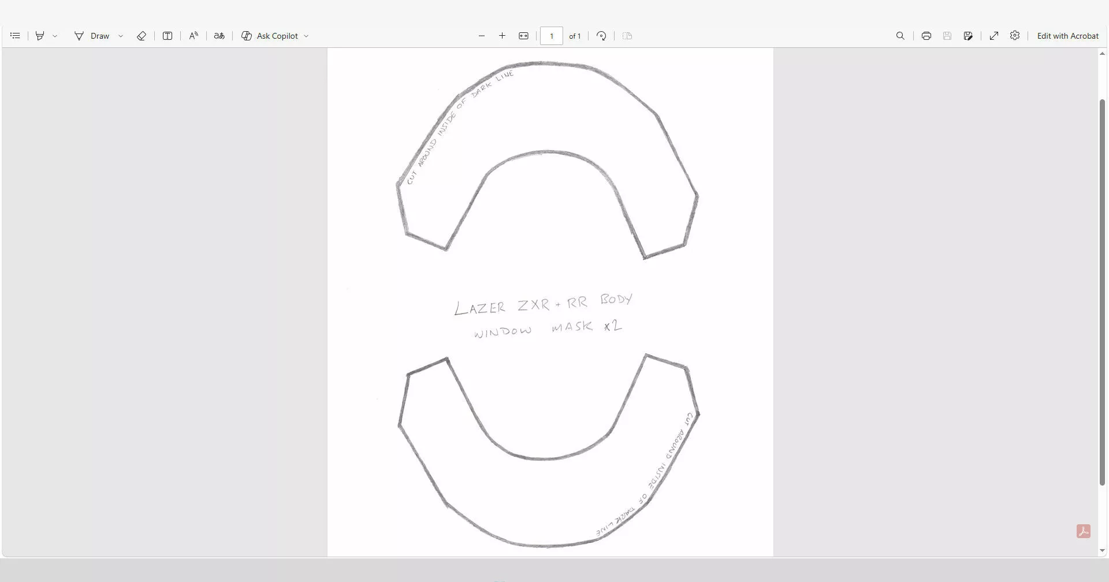Expand the Ask Copilot dropdown arrow

[306, 36]
